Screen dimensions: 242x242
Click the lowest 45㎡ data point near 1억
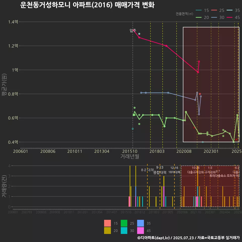(x=198, y=72)
